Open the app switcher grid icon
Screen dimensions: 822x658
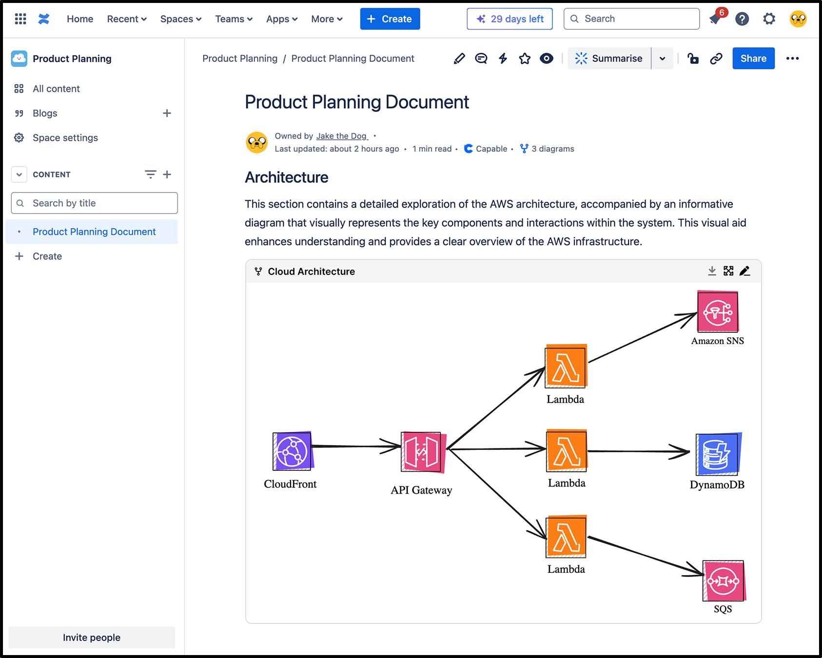20,19
